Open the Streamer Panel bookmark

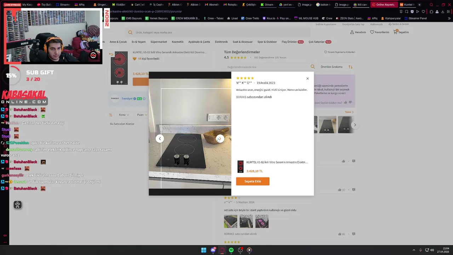[x=415, y=18]
